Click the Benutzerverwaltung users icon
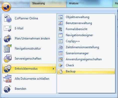 click(x=60, y=23)
